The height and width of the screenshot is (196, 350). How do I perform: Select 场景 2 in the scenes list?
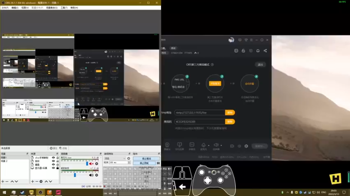click(x=15, y=161)
